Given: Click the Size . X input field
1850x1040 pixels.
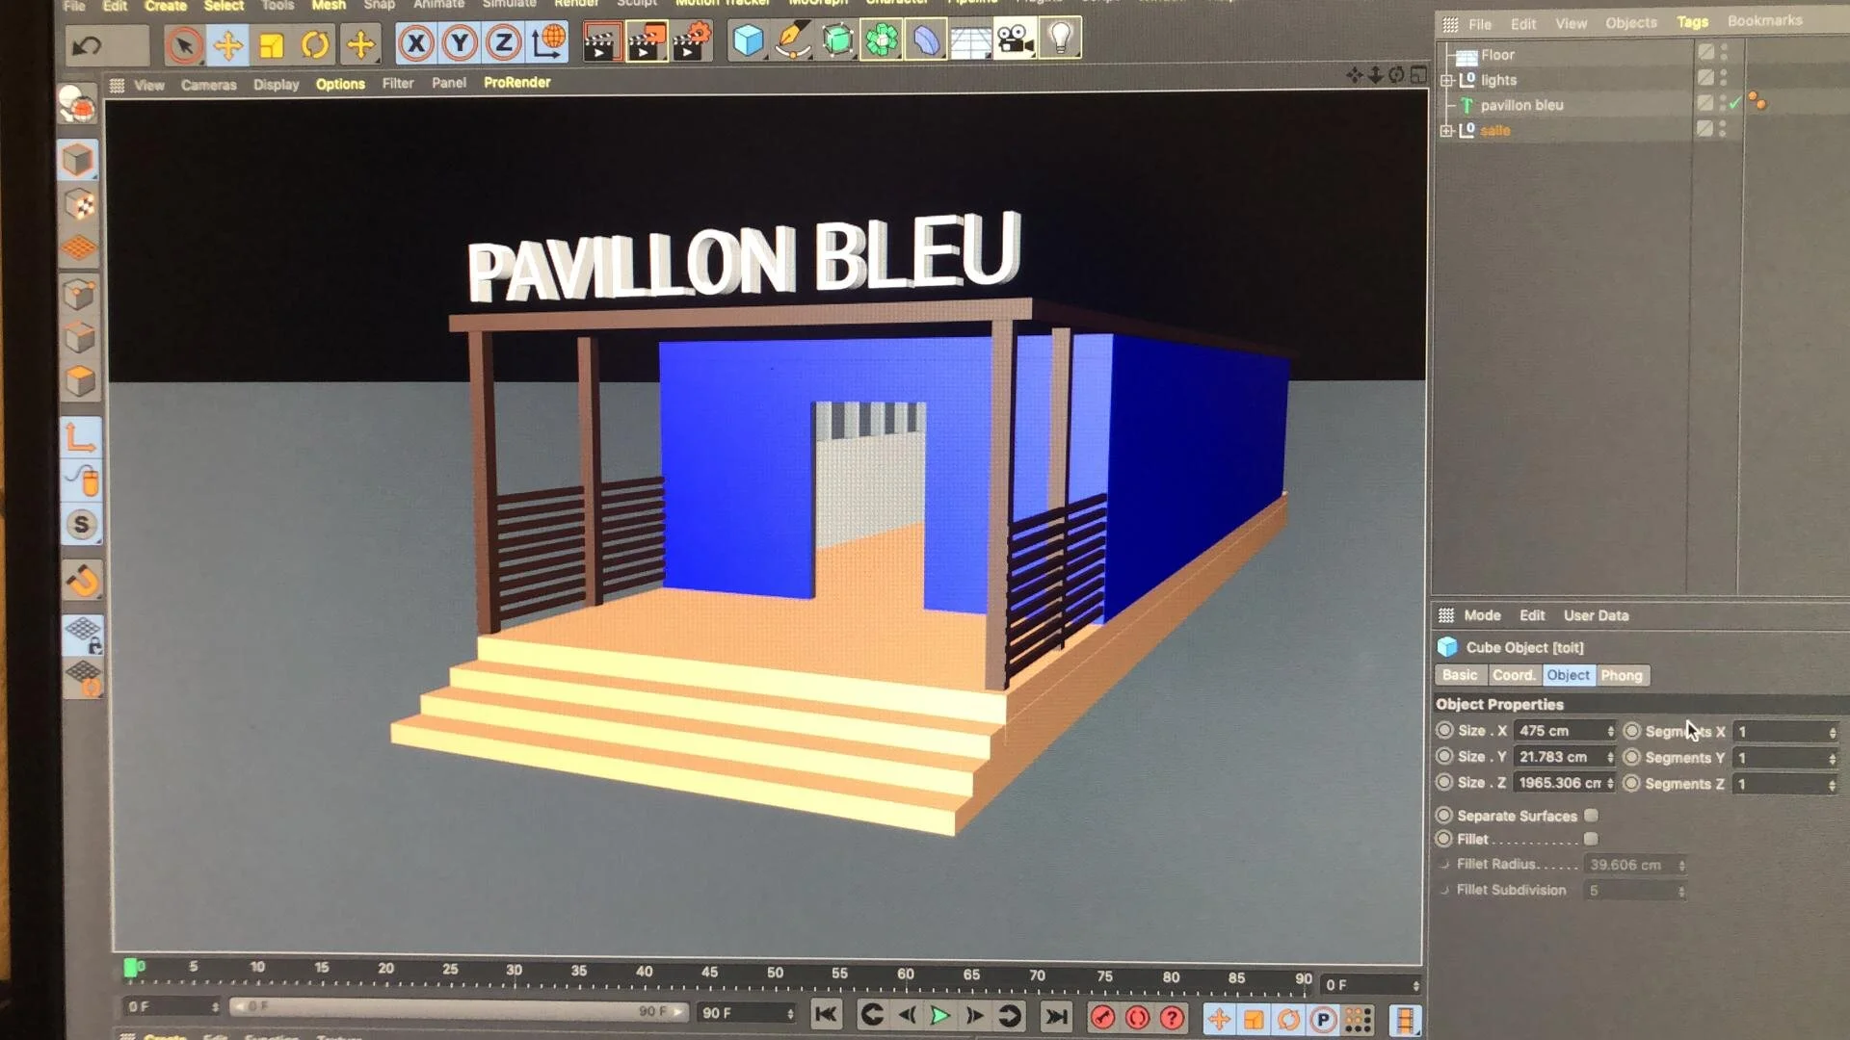Looking at the screenshot, I should [x=1558, y=731].
